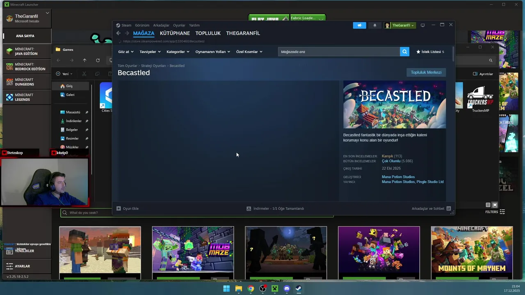
Task: Click the Mağazada ara search field
Action: tap(339, 52)
